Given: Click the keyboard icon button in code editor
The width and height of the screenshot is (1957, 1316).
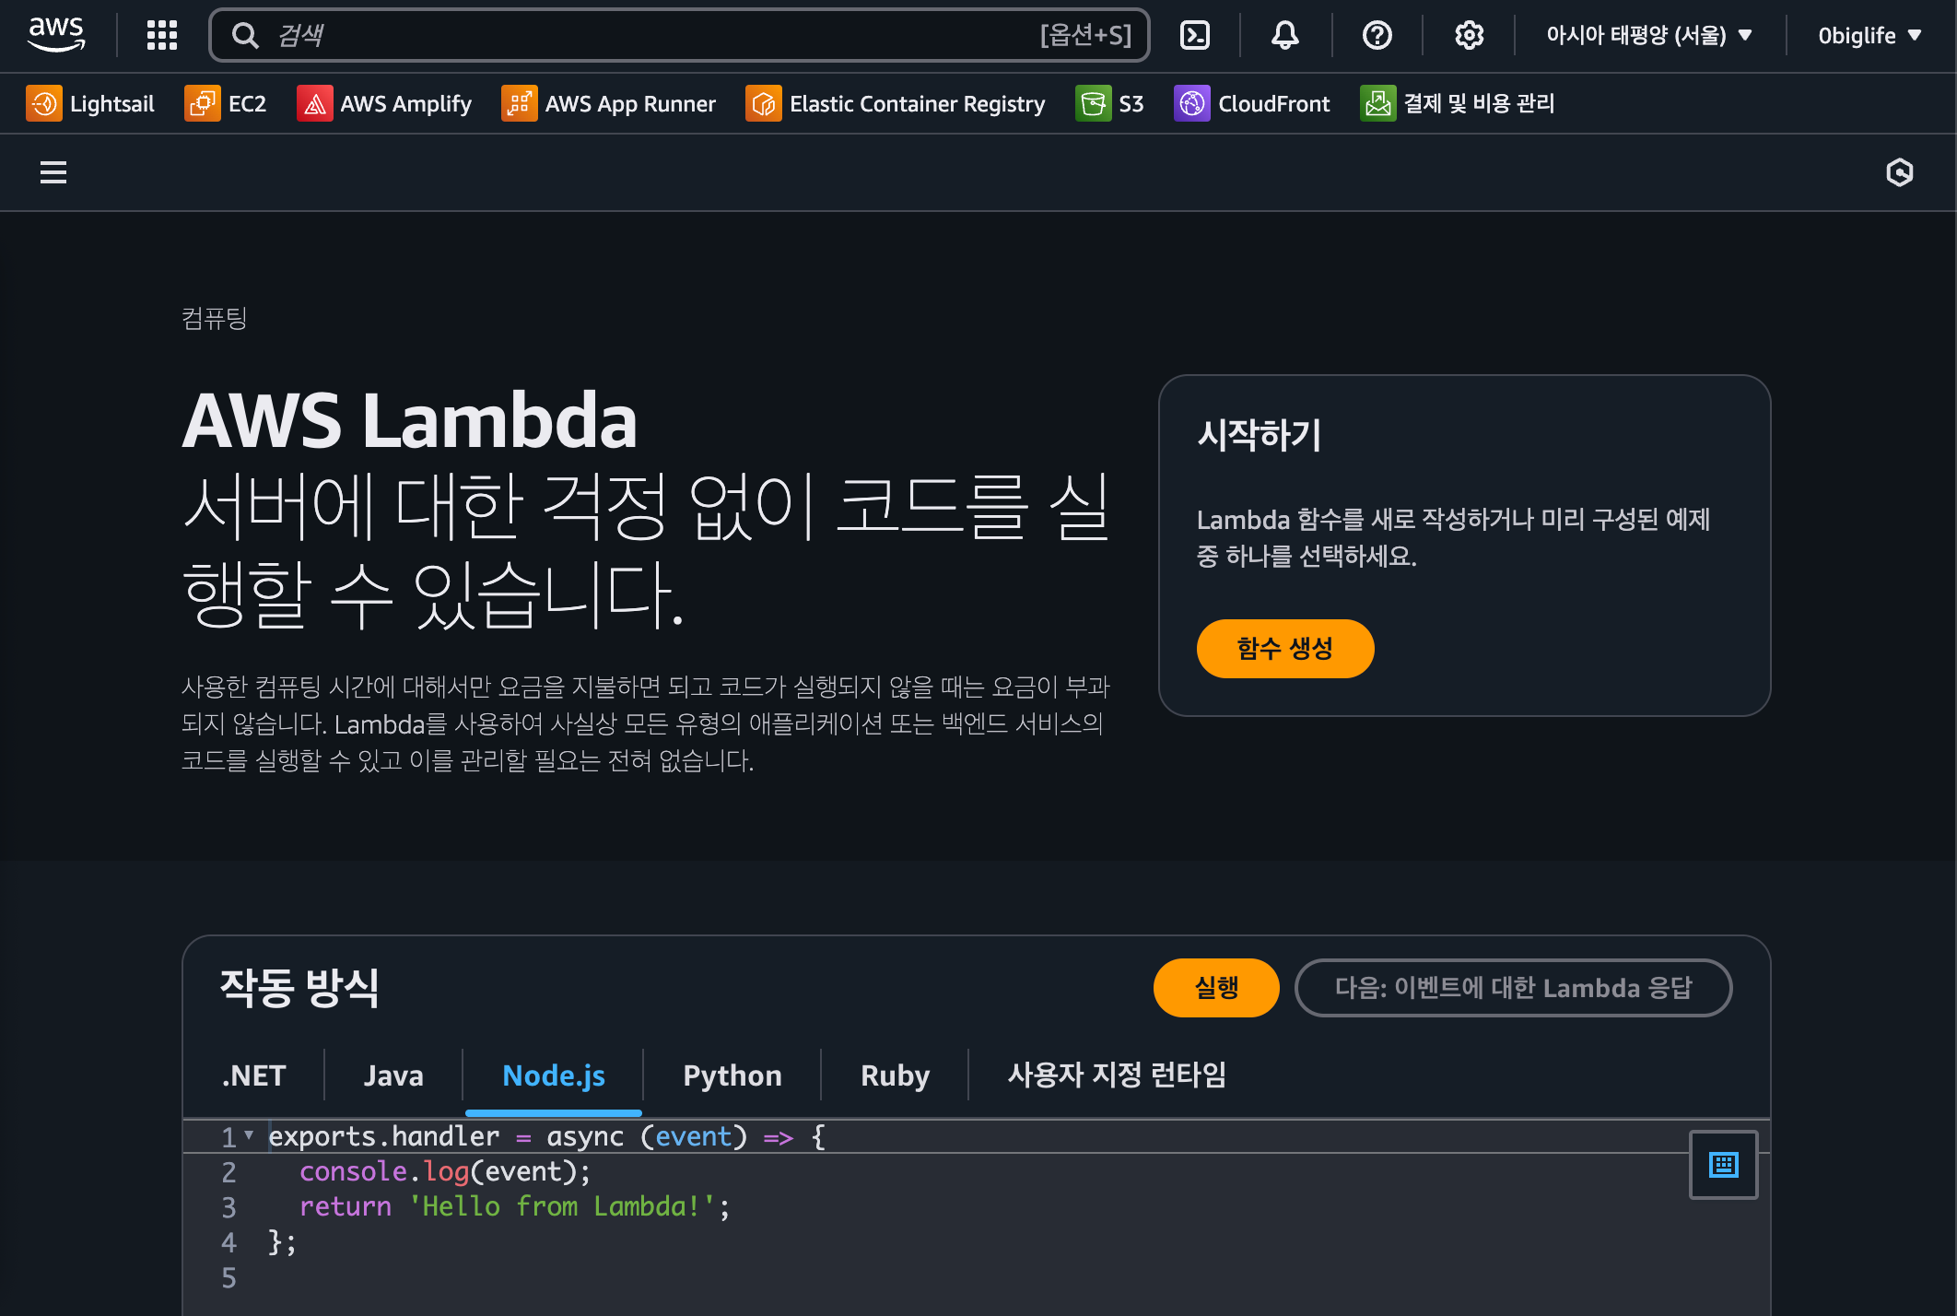Looking at the screenshot, I should pyautogui.click(x=1723, y=1165).
